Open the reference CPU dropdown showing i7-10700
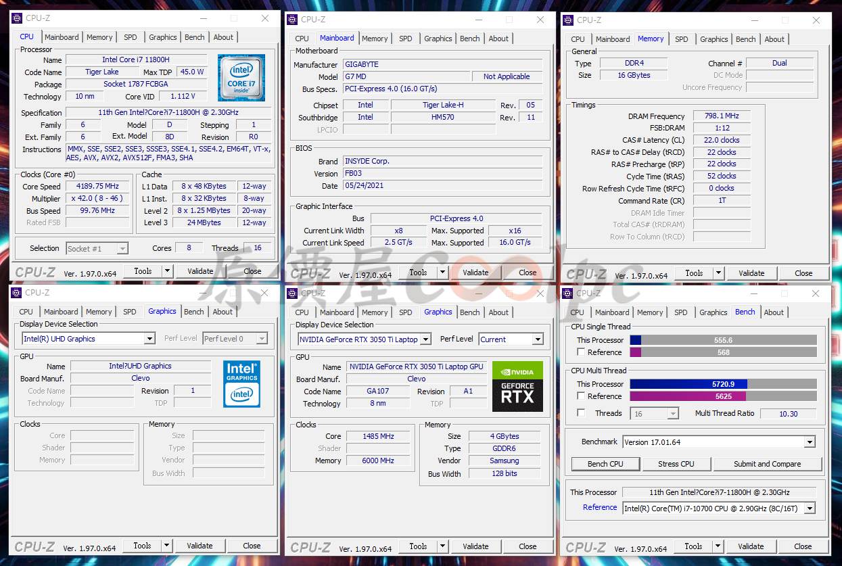Screen dimensions: 842x566 [810, 509]
